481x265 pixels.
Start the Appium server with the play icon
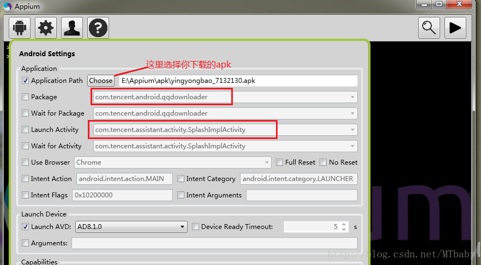[x=455, y=28]
